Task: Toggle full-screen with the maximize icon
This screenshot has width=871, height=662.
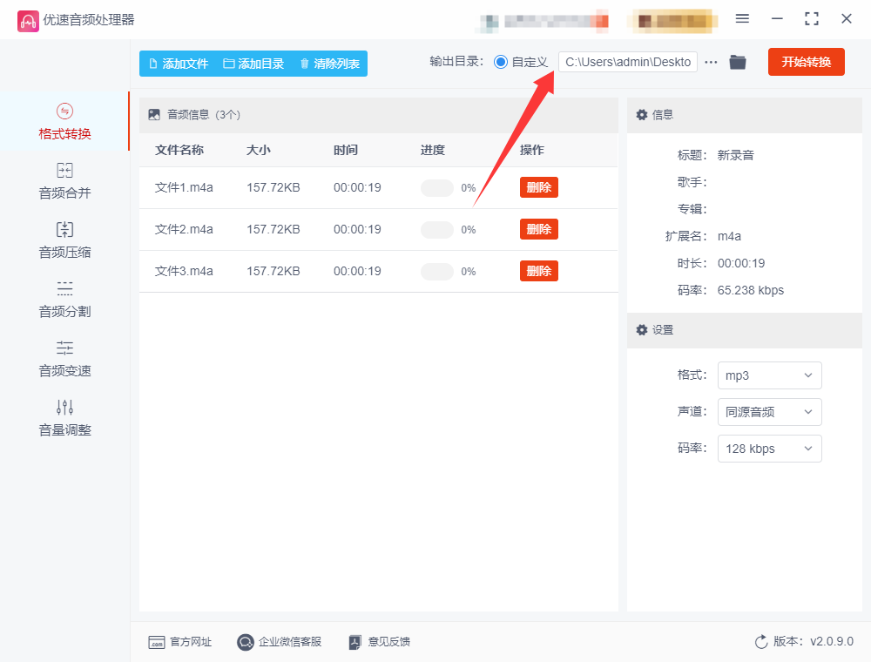Action: [812, 19]
